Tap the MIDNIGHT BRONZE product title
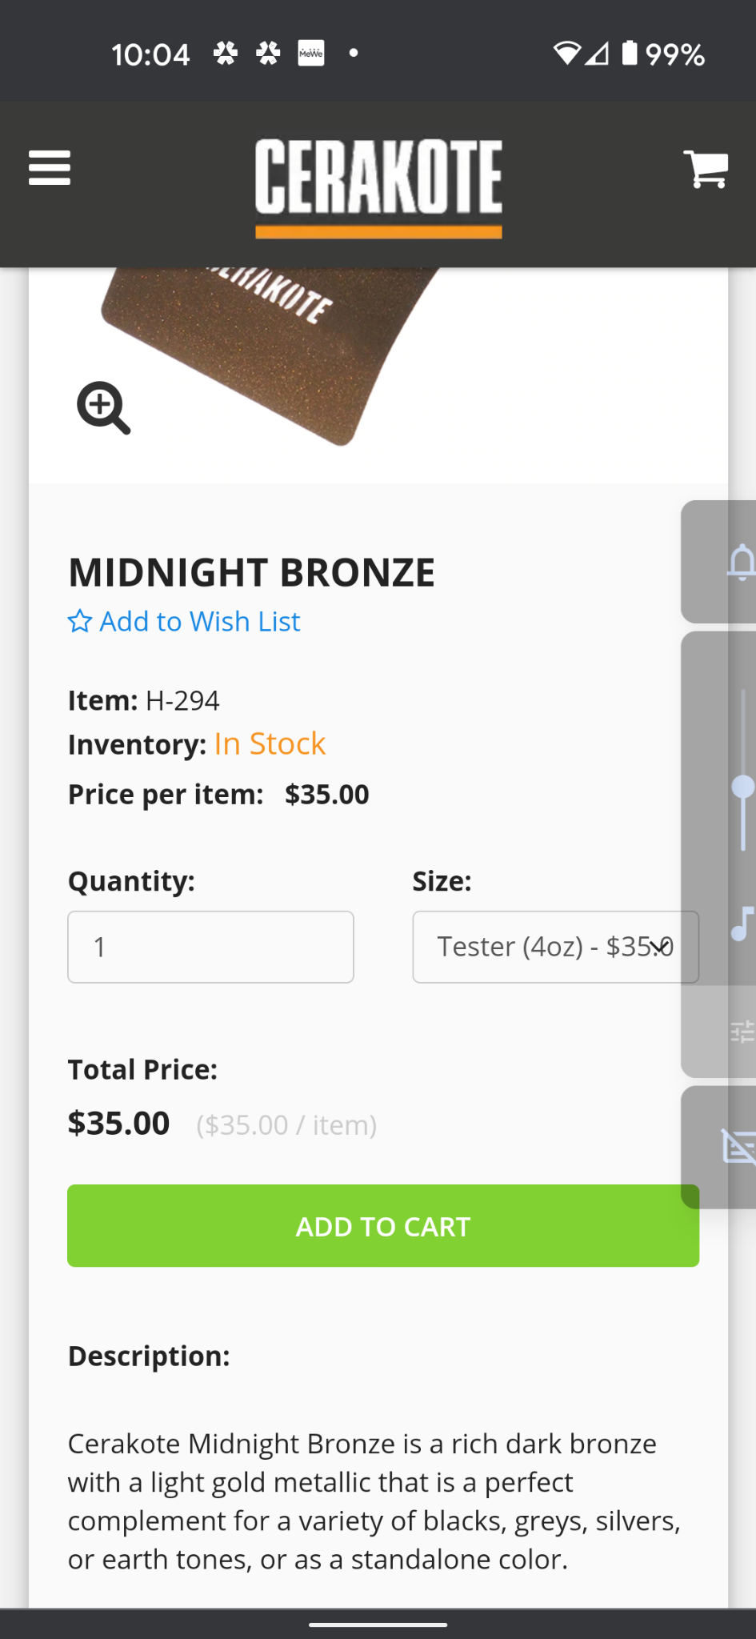Screen dimensions: 756x1639 (x=251, y=573)
